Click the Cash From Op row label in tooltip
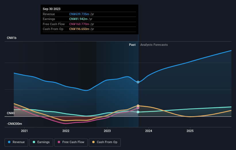The image size is (236, 150). tap(53, 29)
